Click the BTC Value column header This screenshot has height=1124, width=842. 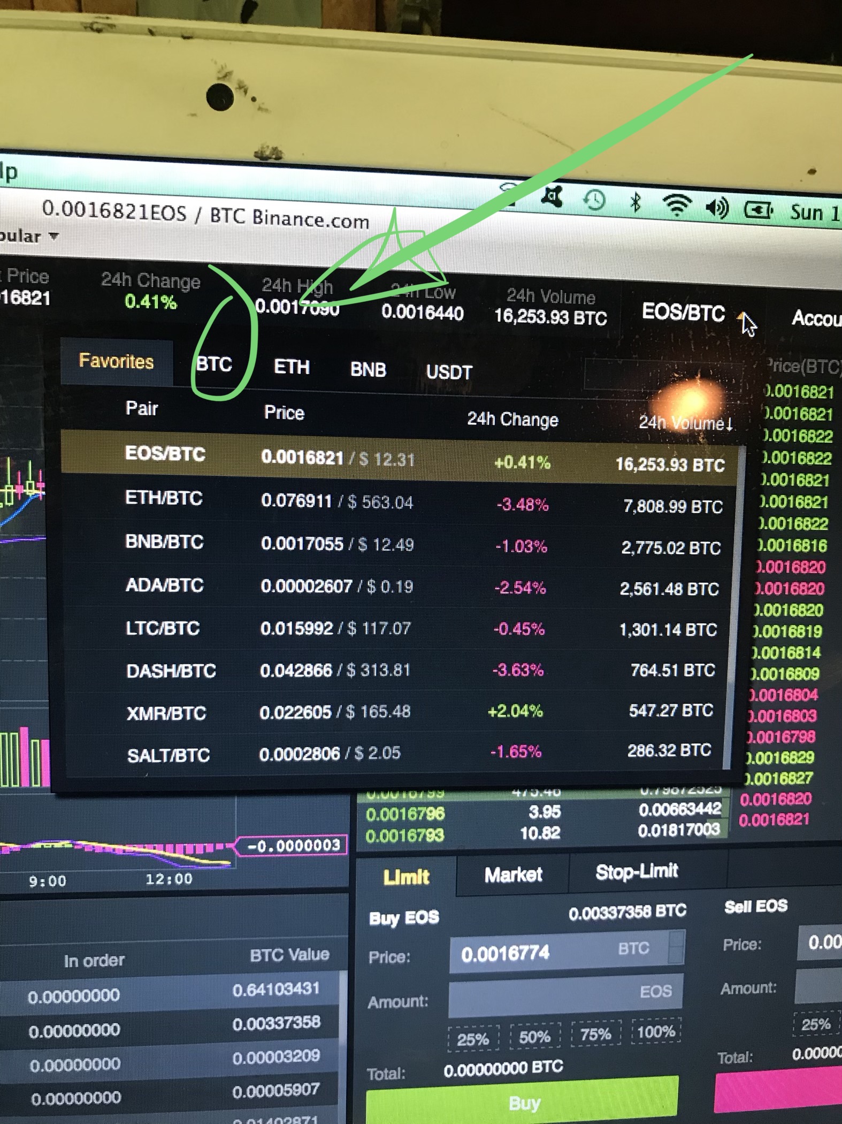tap(289, 955)
